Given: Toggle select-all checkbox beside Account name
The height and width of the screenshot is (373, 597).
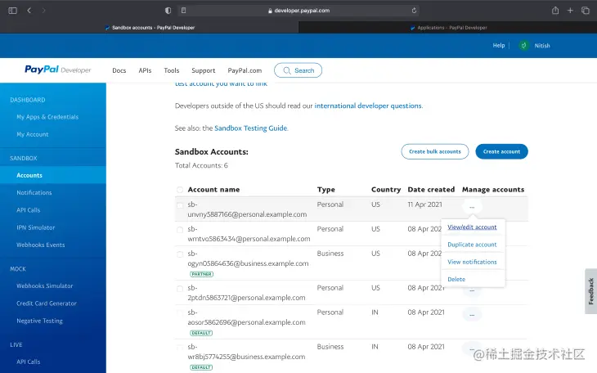Looking at the screenshot, I should (180, 190).
